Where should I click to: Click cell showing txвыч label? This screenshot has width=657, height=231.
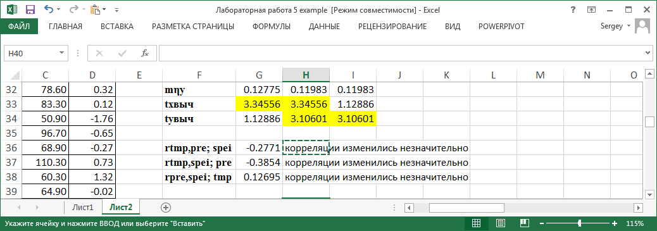click(x=199, y=104)
